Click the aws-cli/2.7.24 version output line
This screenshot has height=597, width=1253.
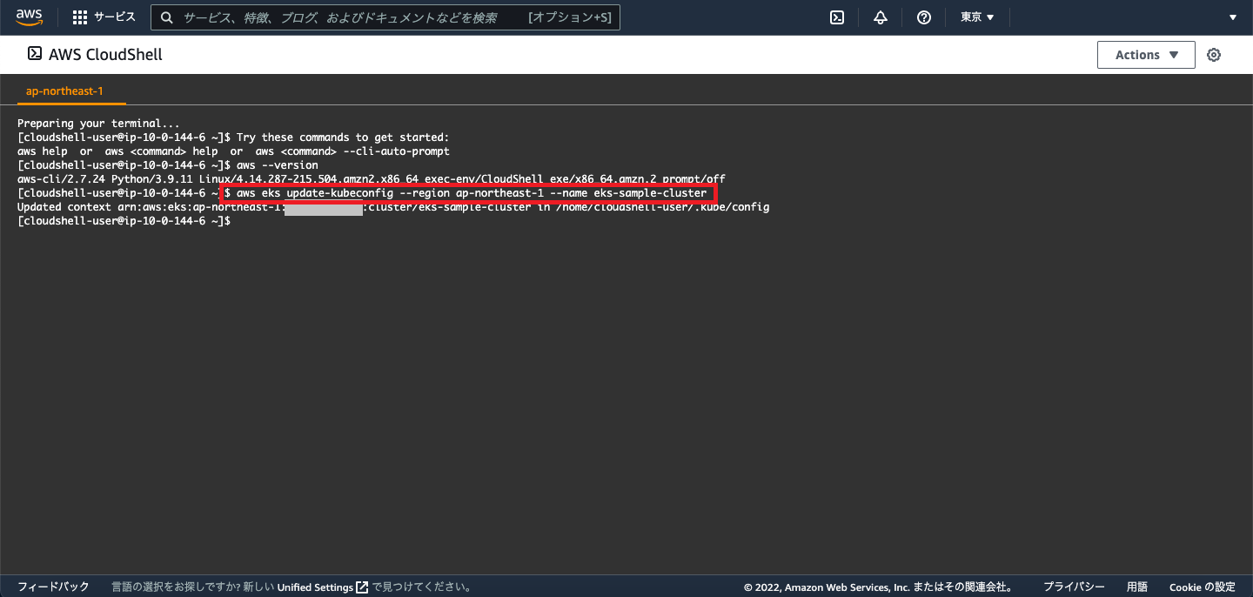coord(371,179)
